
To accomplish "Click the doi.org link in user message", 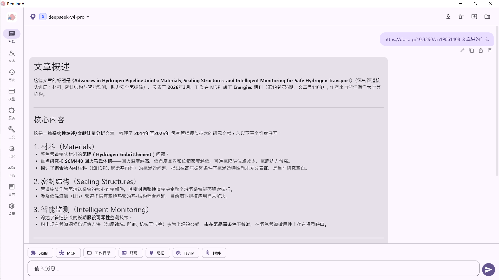I will pyautogui.click(x=422, y=39).
